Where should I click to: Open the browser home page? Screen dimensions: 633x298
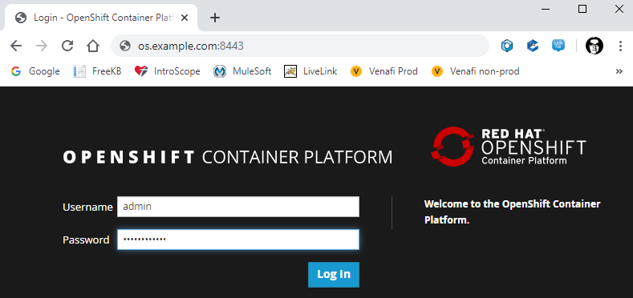click(93, 46)
